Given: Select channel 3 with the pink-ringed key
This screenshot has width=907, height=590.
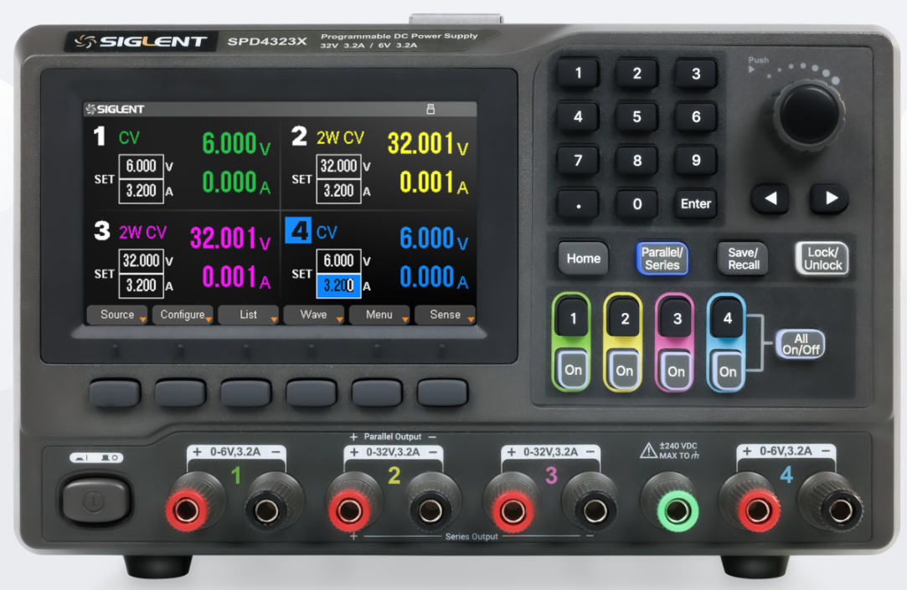Looking at the screenshot, I should [x=677, y=318].
